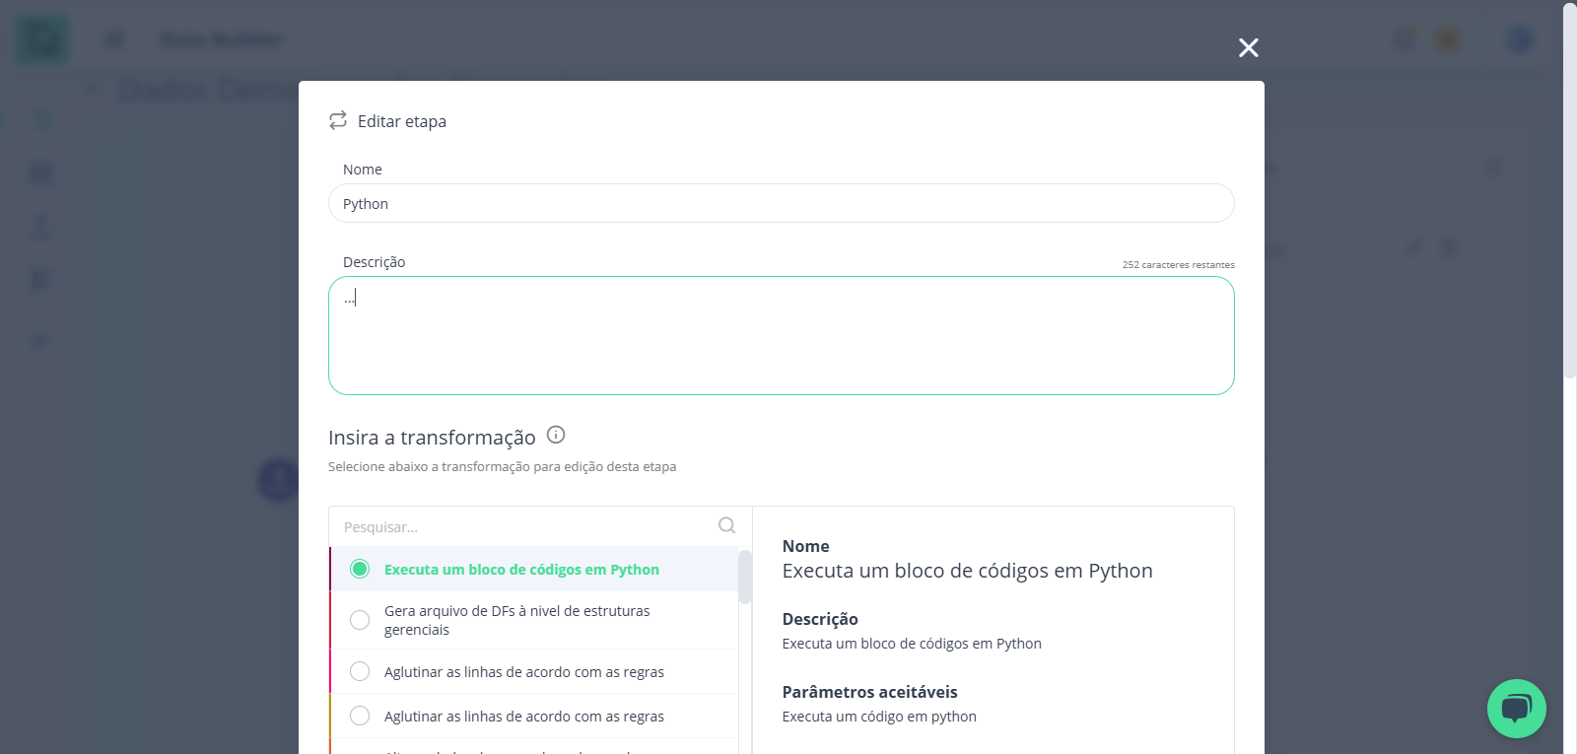Select Executa um bloco de códigos em Python radio
The width and height of the screenshot is (1577, 754).
tap(360, 569)
